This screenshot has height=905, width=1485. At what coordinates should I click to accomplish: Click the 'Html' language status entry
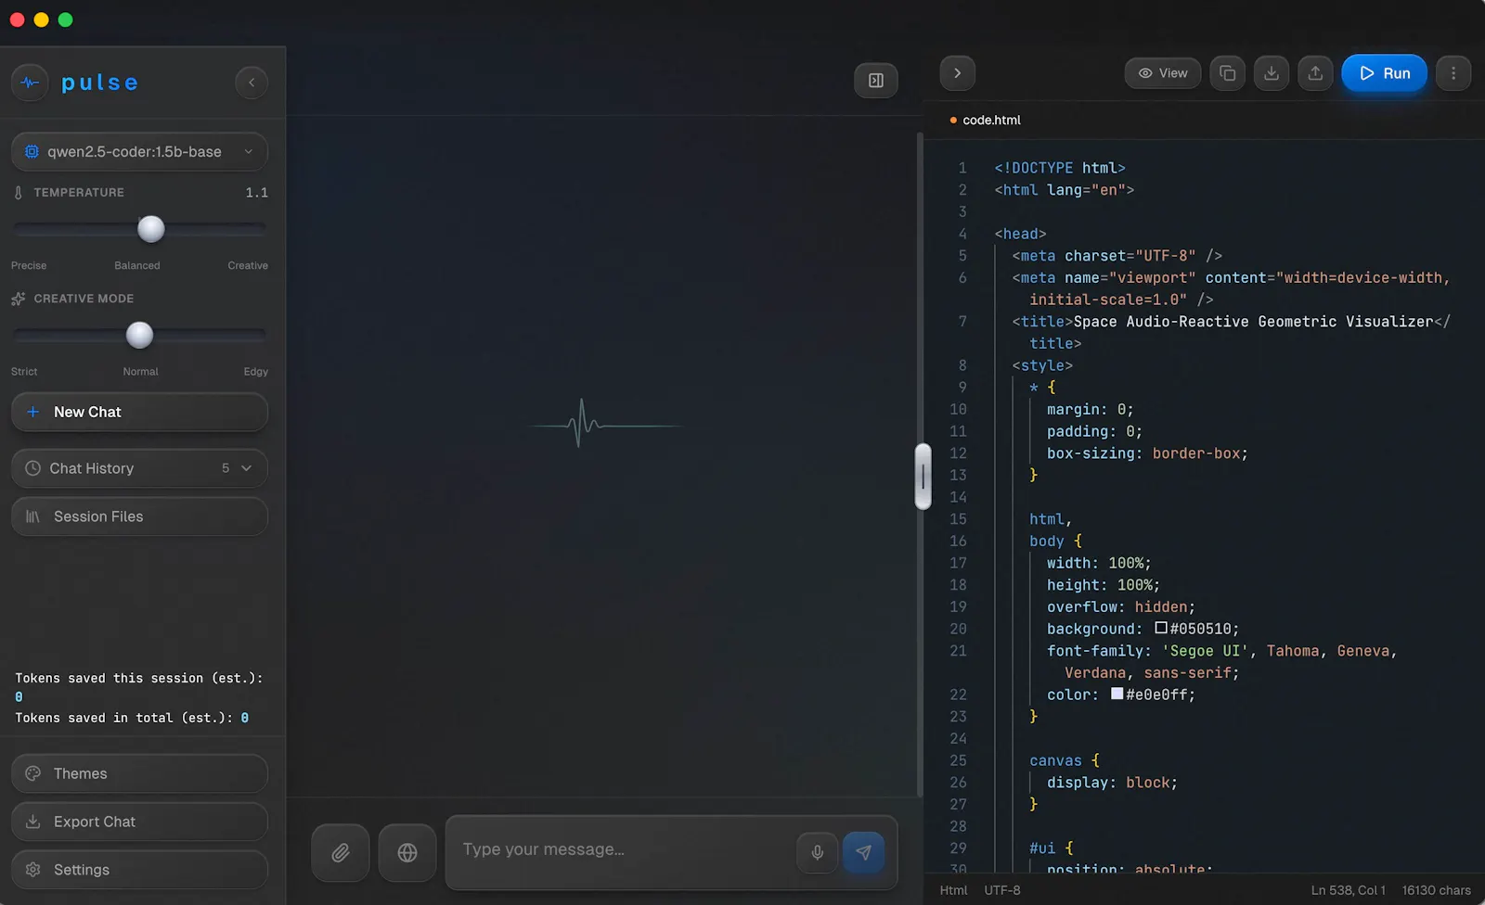pos(953,890)
